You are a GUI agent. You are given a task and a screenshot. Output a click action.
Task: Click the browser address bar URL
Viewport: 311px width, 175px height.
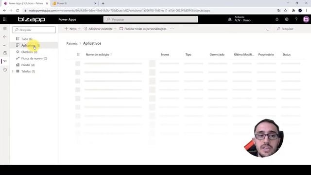tap(120, 11)
